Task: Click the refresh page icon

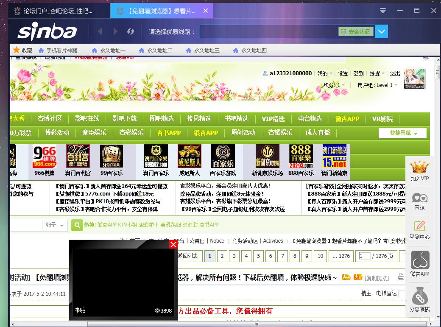Action: [x=130, y=31]
